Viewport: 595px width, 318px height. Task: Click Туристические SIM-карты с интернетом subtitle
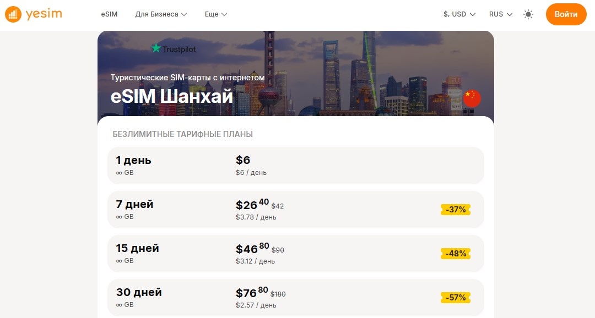tap(187, 78)
